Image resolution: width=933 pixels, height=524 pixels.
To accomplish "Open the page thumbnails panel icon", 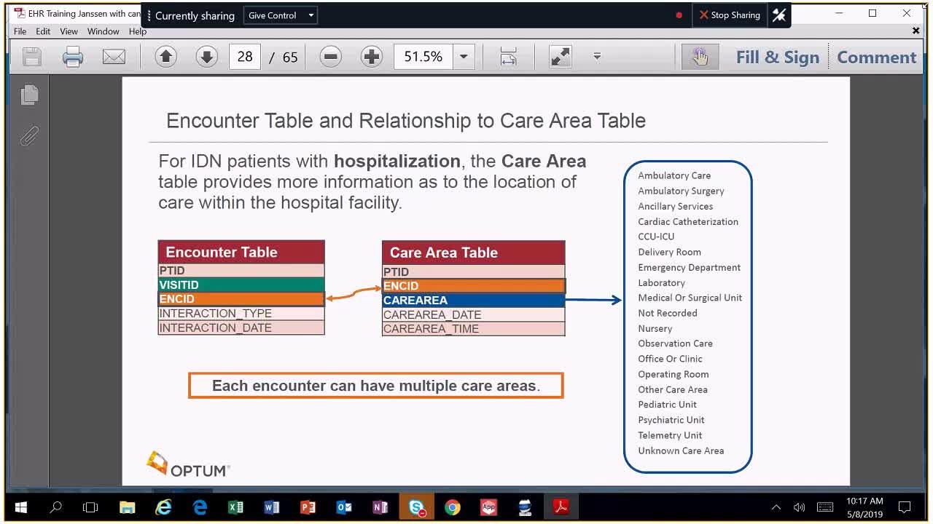I will 30,95.
